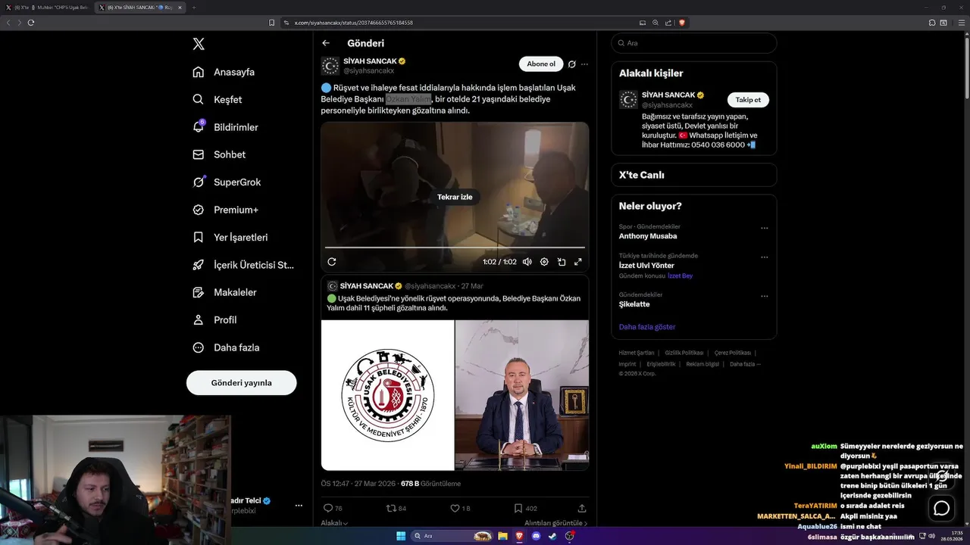Click Abone ol subscribe button

coord(541,64)
